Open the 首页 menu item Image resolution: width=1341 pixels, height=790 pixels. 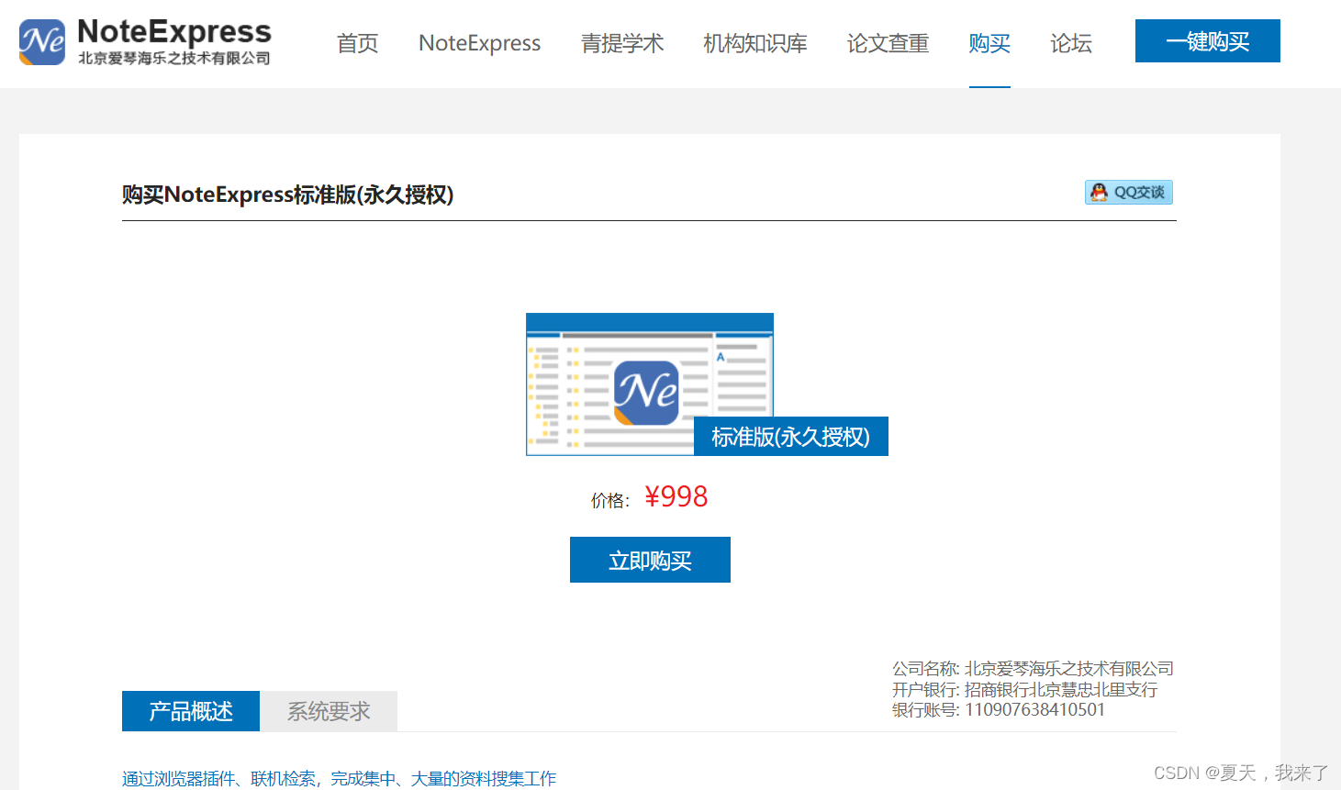pyautogui.click(x=357, y=43)
